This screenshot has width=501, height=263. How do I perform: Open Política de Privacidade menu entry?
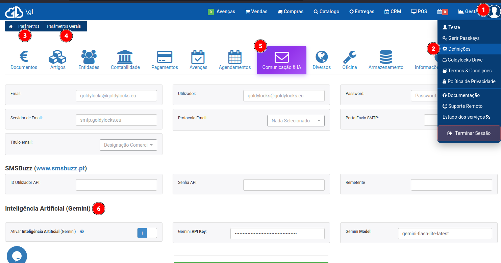tap(469, 81)
